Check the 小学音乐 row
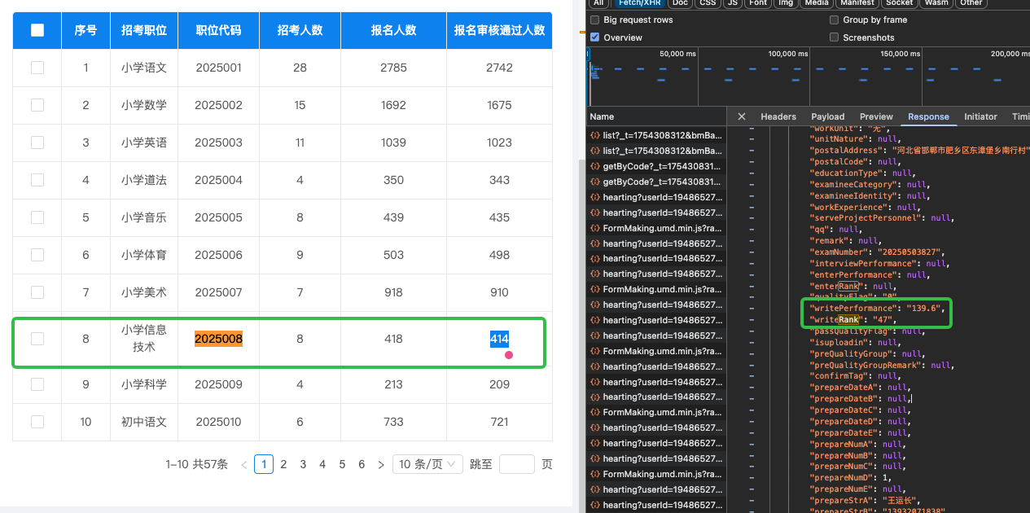The image size is (1030, 513). pyautogui.click(x=37, y=217)
